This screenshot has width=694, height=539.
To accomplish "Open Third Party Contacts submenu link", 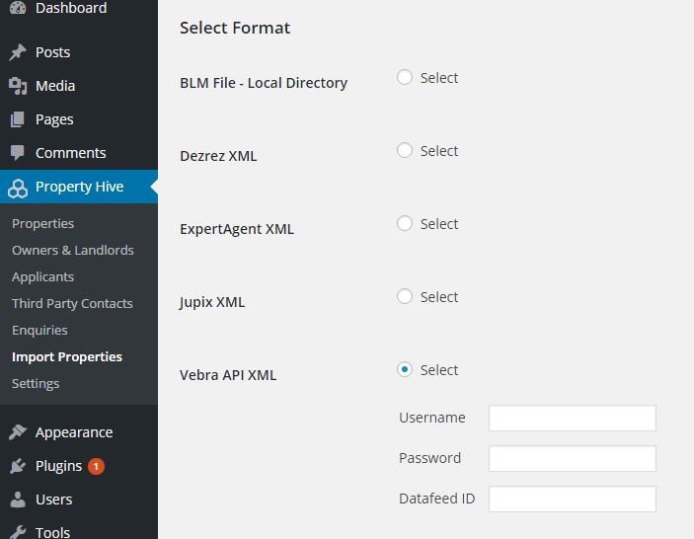I will (x=72, y=304).
